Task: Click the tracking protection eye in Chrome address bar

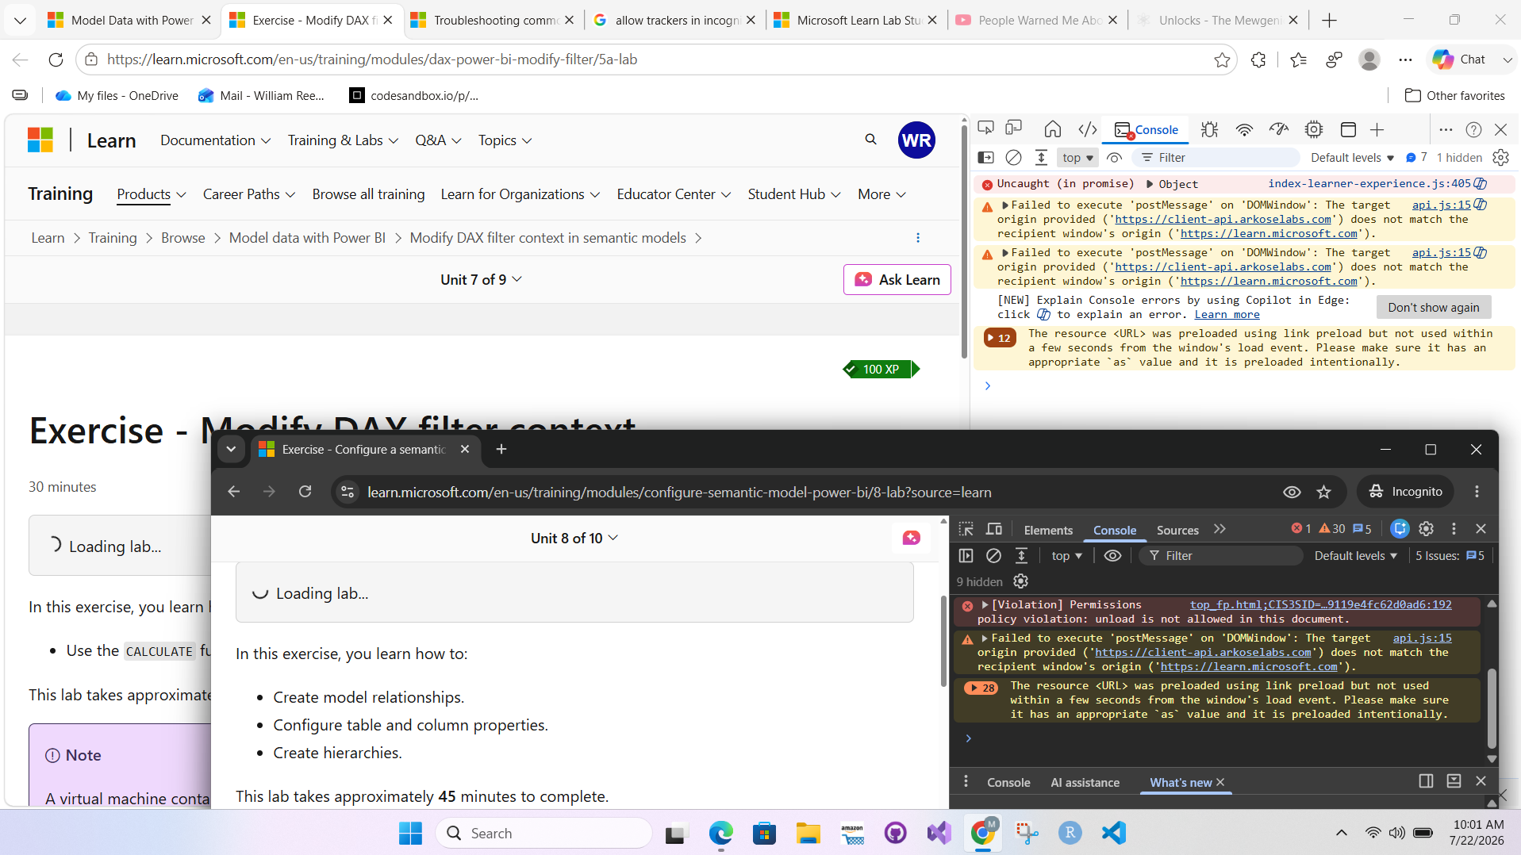Action: [1292, 492]
